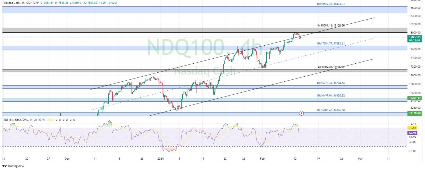Click the Dec label on time axis
Screen dimensions: 425x170
coord(67,159)
